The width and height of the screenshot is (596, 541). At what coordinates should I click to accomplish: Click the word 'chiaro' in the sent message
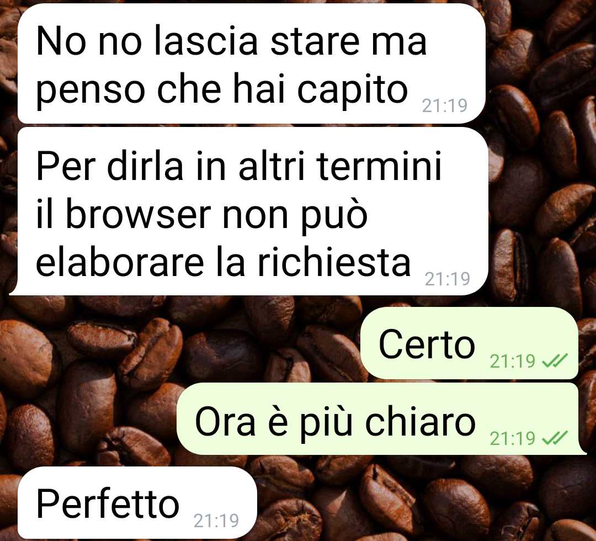[420, 421]
